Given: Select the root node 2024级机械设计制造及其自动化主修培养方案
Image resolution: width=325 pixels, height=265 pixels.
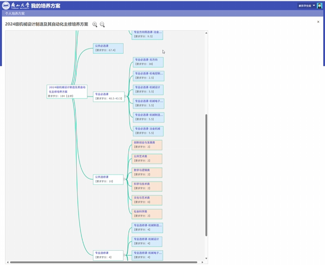Looking at the screenshot, I should 67,92.
